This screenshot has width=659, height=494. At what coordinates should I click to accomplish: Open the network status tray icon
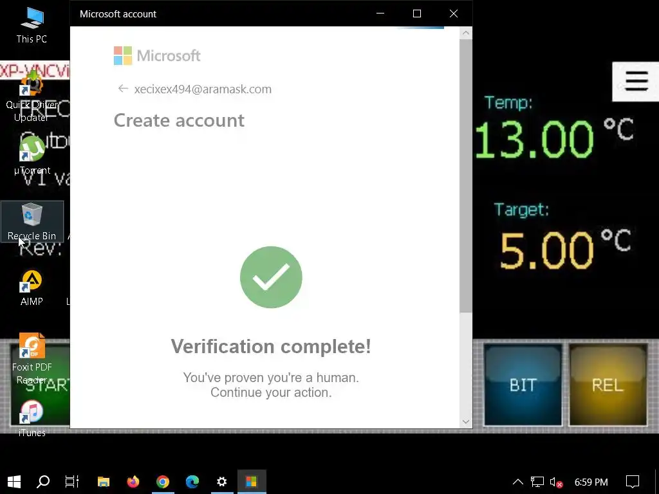click(537, 482)
